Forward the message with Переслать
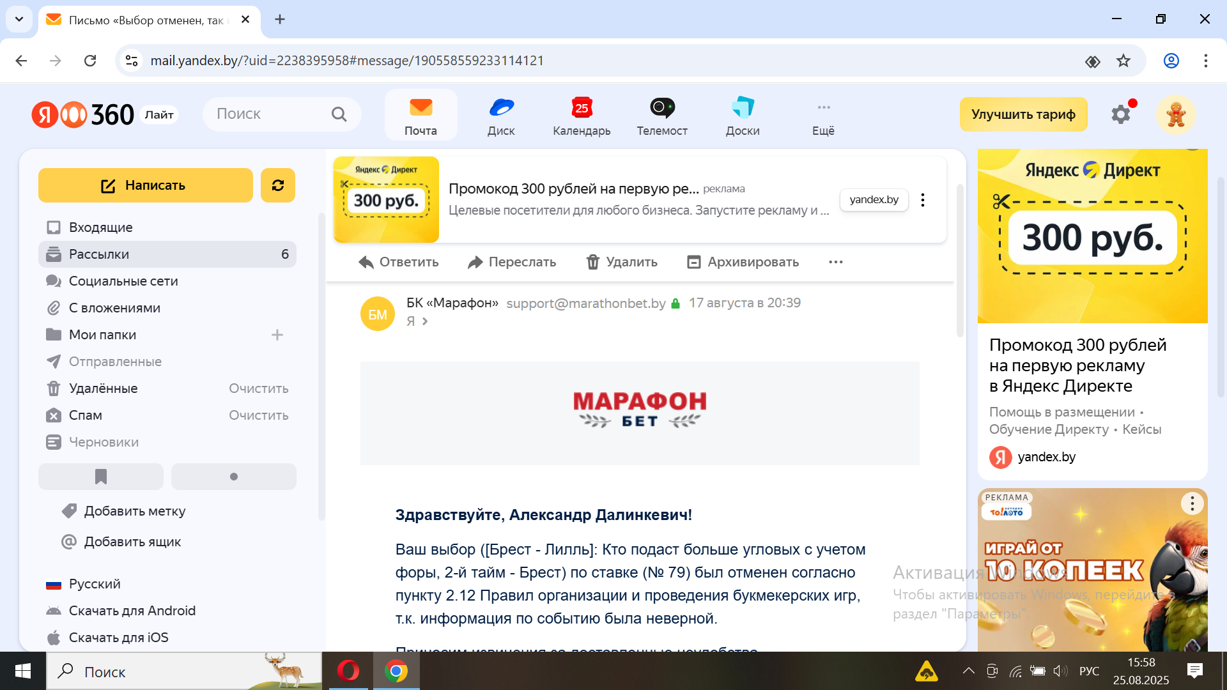 click(512, 262)
